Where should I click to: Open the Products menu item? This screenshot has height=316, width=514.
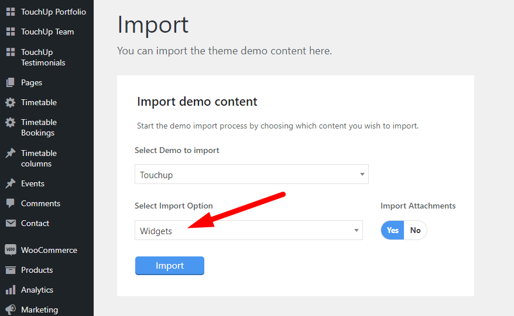(37, 270)
